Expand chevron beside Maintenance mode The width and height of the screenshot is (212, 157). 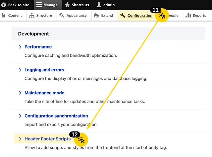point(20,93)
